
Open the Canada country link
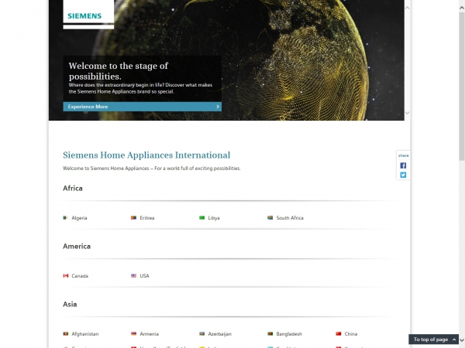(80, 276)
